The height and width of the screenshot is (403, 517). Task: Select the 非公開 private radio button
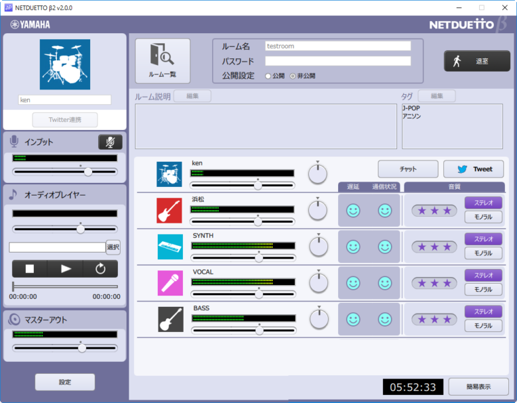point(292,76)
